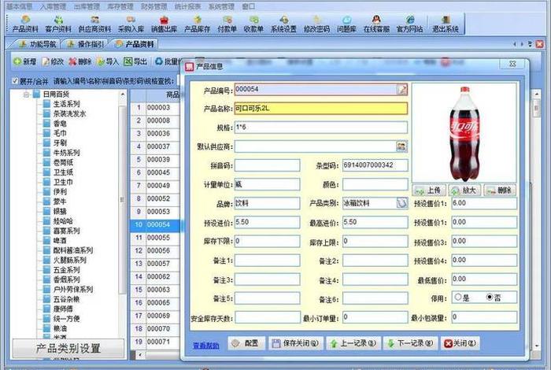Screen dimensions: 551x370
Task: Click the red 删除 toolbar button
Action: coord(80,61)
